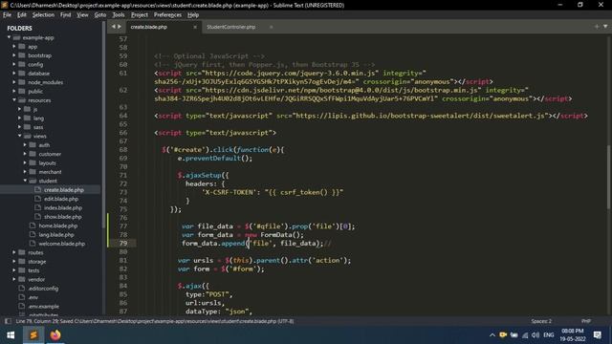
Task: Click the next tab arrow
Action: click(120, 27)
